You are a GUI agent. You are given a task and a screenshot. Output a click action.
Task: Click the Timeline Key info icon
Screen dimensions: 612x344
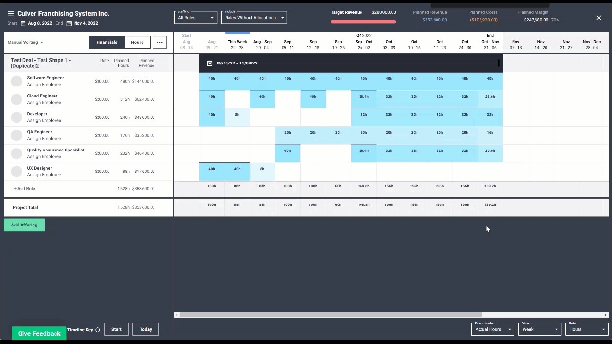98,330
